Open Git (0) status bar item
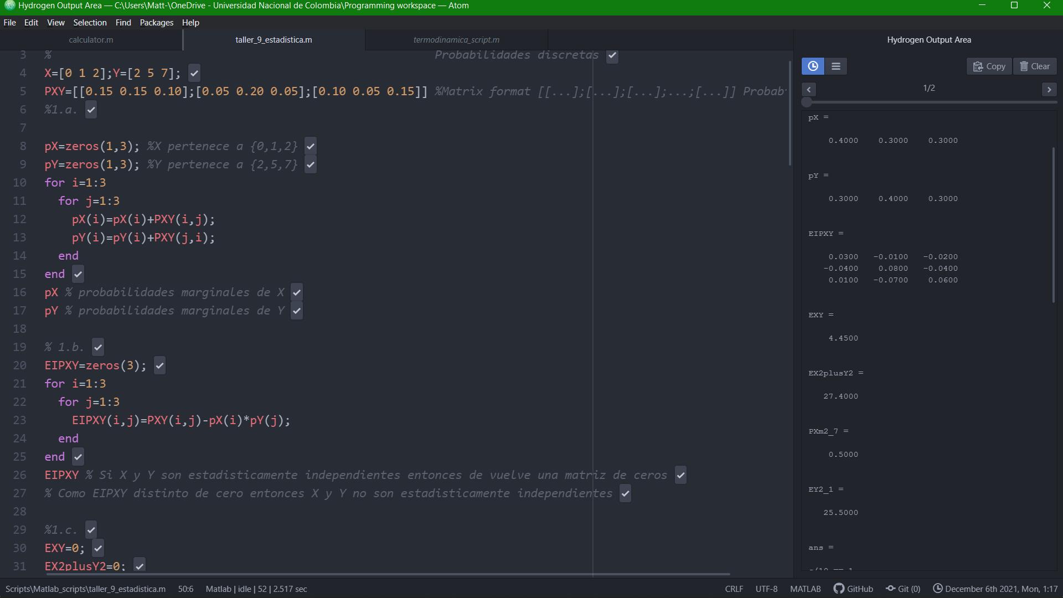 click(903, 589)
